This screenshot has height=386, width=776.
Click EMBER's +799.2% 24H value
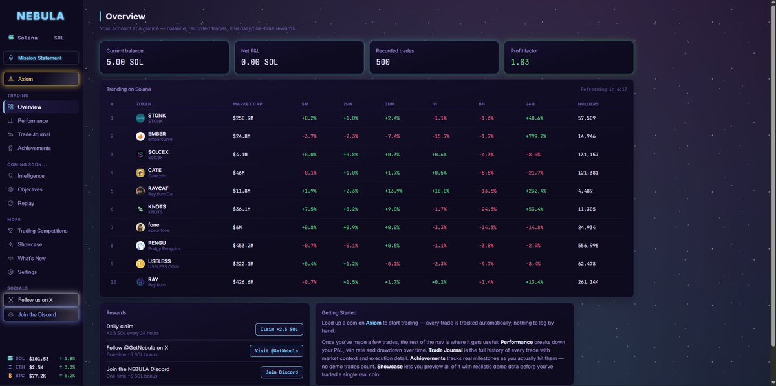tap(536, 136)
